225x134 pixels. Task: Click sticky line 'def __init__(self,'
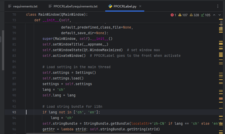(53, 20)
